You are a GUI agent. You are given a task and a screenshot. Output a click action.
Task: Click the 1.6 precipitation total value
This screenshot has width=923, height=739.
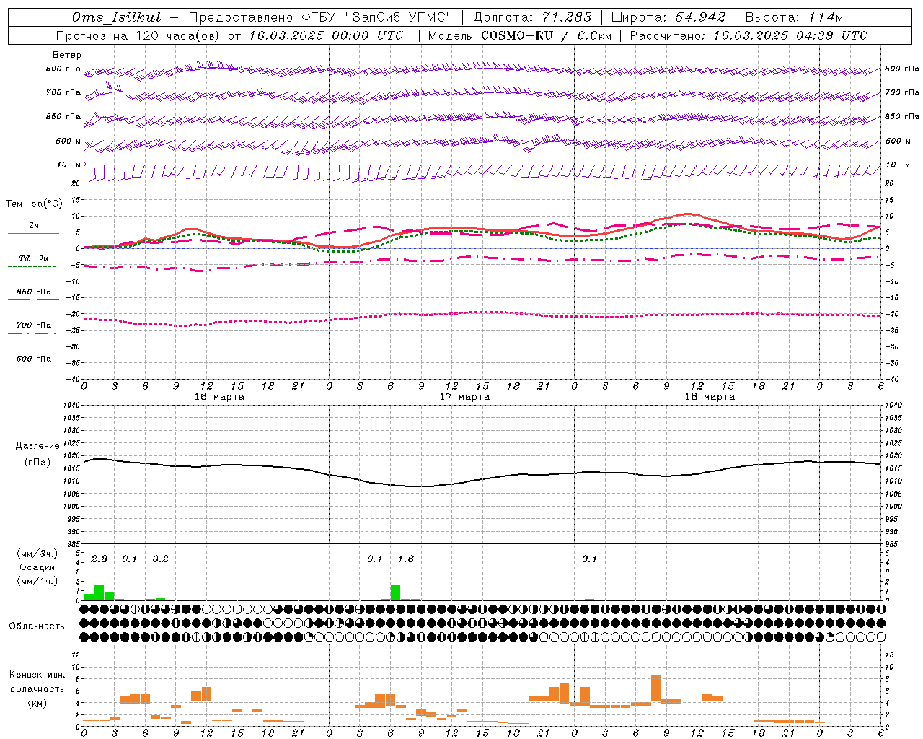tap(405, 559)
